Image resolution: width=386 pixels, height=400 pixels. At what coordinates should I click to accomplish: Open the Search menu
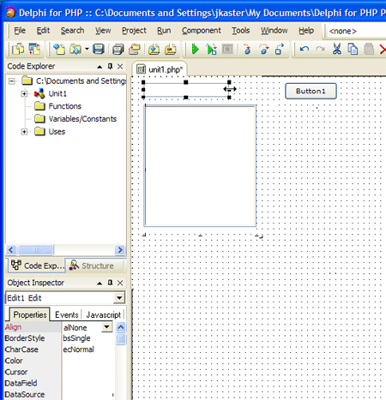tap(72, 31)
